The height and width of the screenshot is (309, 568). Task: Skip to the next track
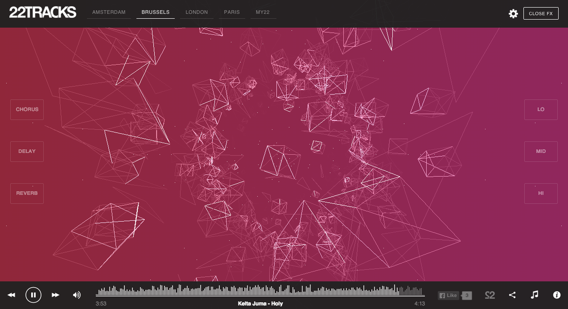click(55, 295)
